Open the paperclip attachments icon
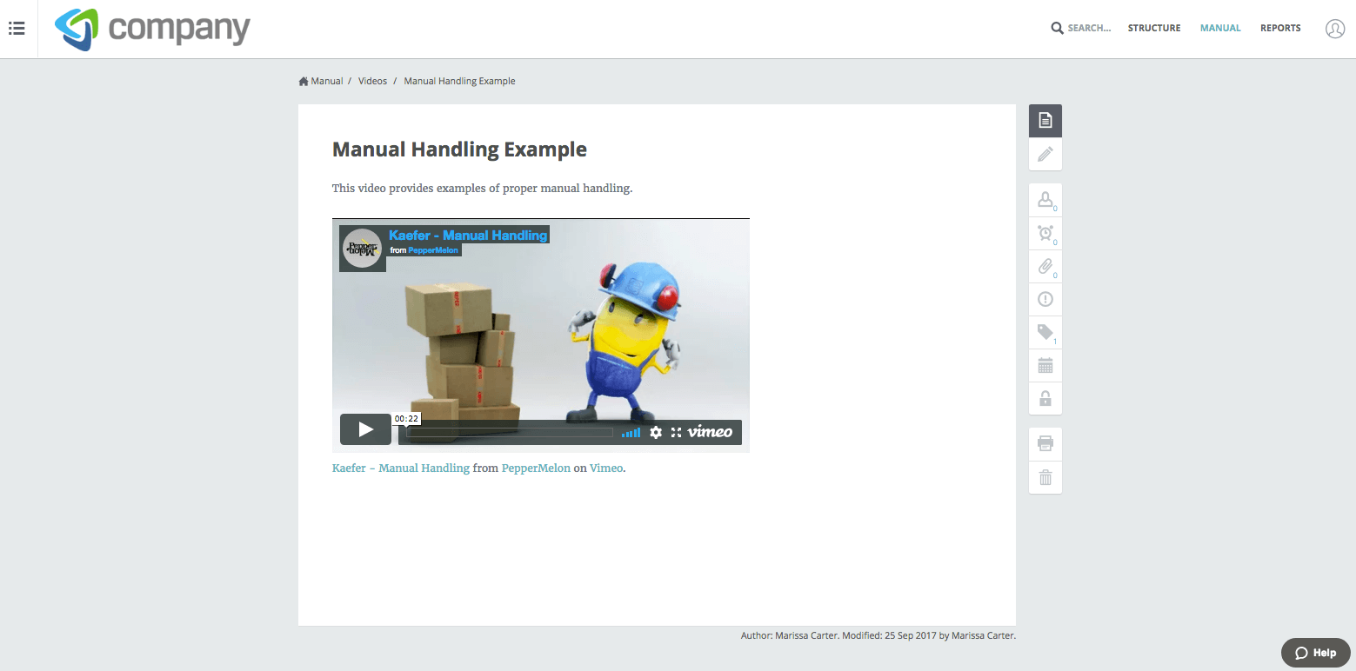The width and height of the screenshot is (1356, 671). [1045, 266]
